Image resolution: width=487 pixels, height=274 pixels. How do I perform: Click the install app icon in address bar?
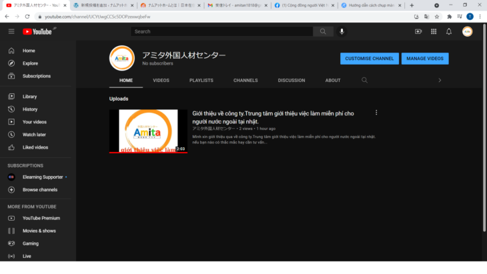coord(416,17)
